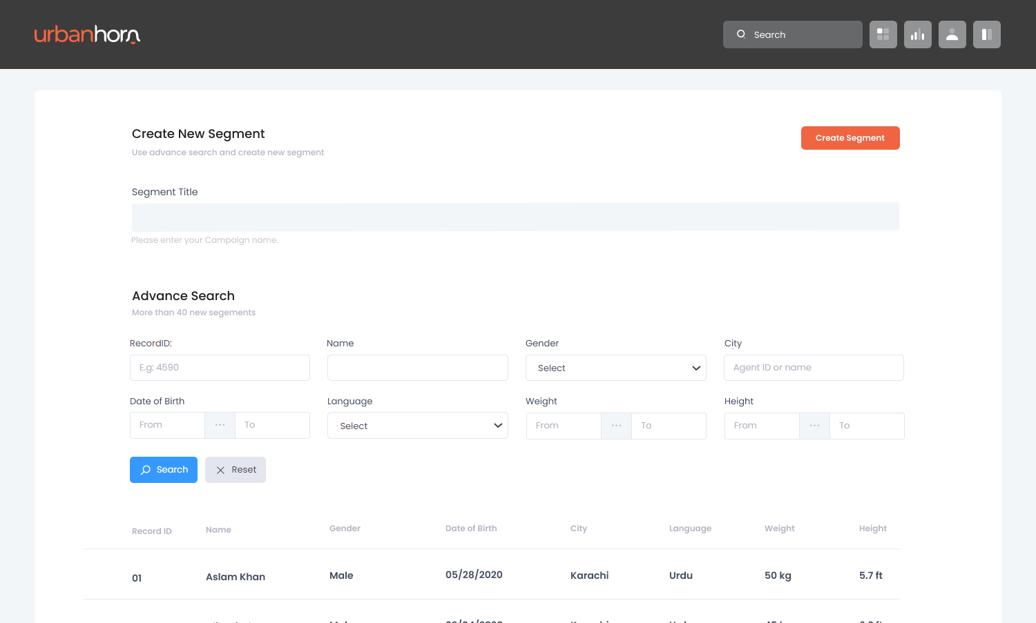Click the panel layout icon in the header
This screenshot has width=1036, height=623.
pos(986,34)
